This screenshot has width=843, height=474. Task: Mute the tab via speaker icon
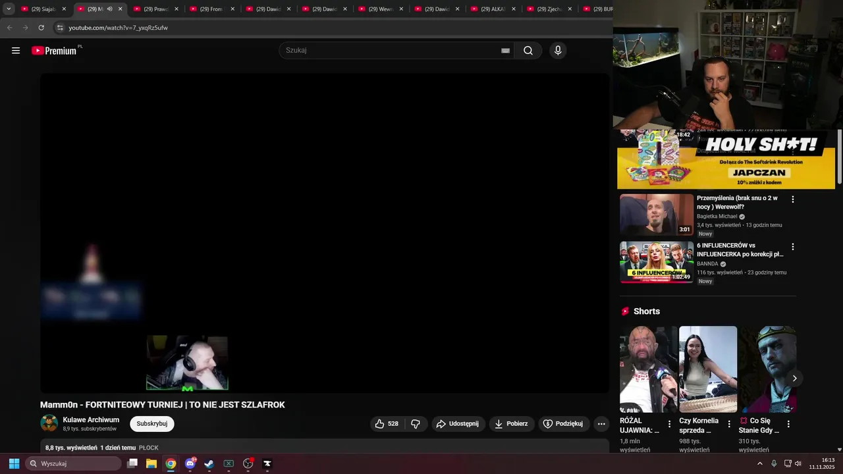tap(109, 9)
